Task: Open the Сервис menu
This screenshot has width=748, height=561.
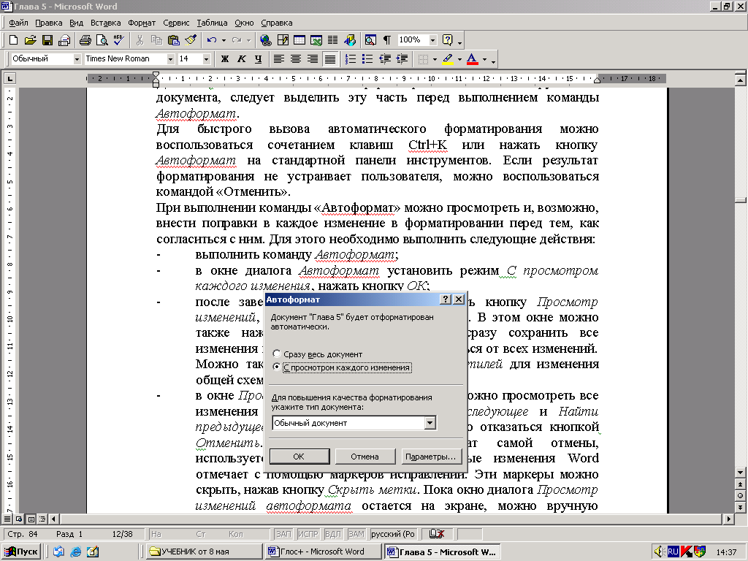Action: click(x=176, y=23)
